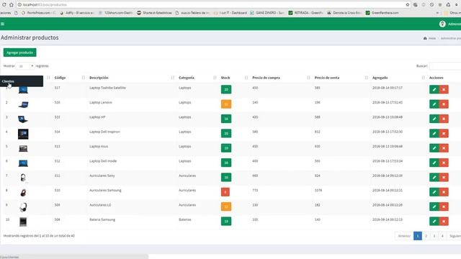Click the Agregar producto button
461x259 pixels.
coord(19,53)
